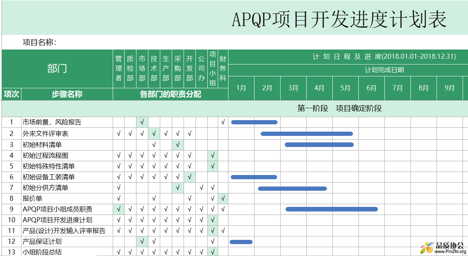Screen dimensions: 468x256
Task: Select the 7月 month column header
Action: coord(398,88)
